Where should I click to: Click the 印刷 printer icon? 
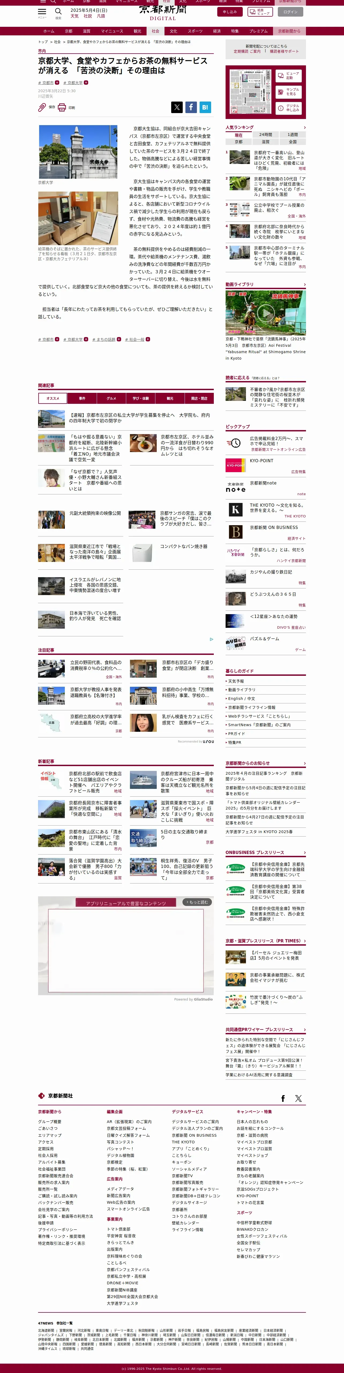click(x=62, y=107)
